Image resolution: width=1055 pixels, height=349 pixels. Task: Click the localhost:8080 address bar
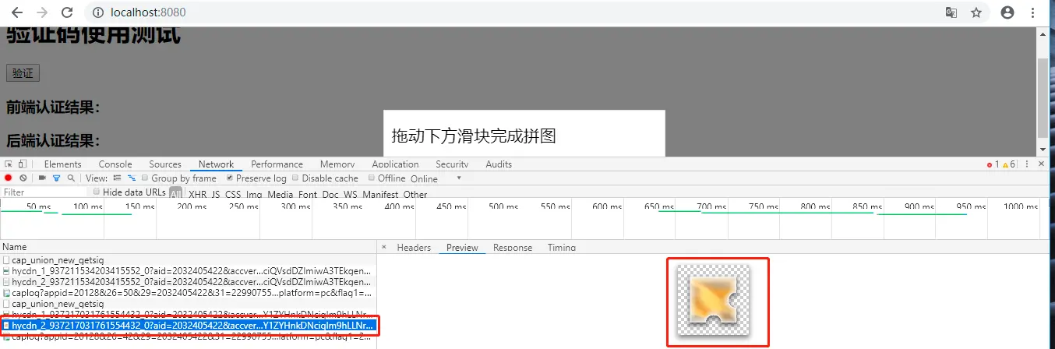point(514,12)
